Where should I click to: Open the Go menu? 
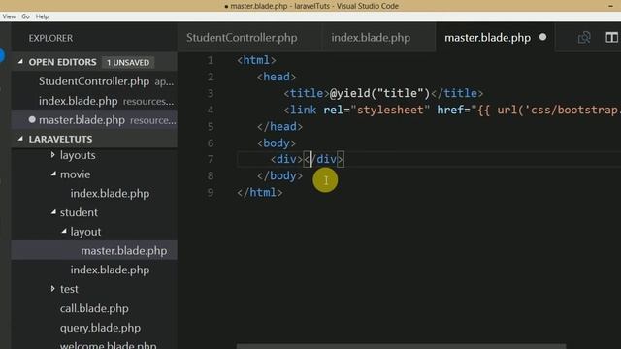26,16
